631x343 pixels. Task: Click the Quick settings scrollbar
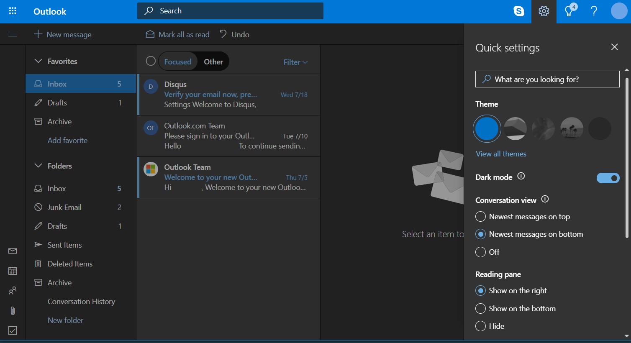click(x=626, y=158)
